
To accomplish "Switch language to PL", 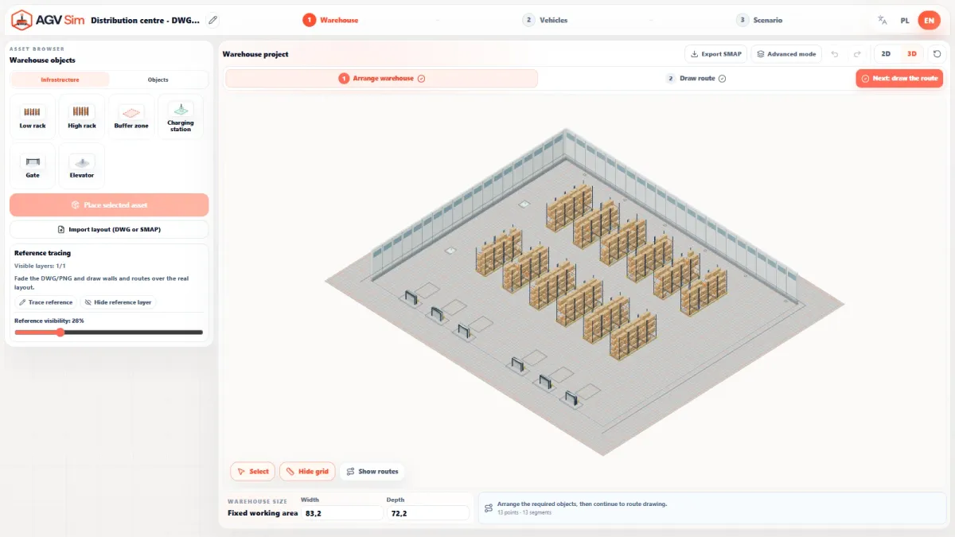I will (x=905, y=20).
